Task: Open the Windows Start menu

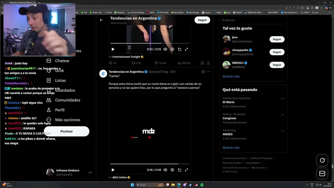Action: tap(132, 185)
